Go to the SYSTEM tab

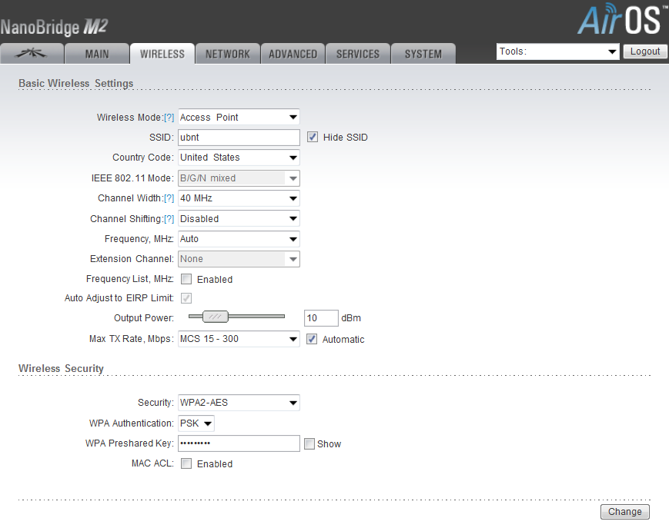[x=423, y=54]
